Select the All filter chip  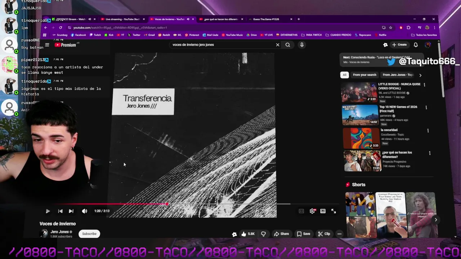coord(344,75)
